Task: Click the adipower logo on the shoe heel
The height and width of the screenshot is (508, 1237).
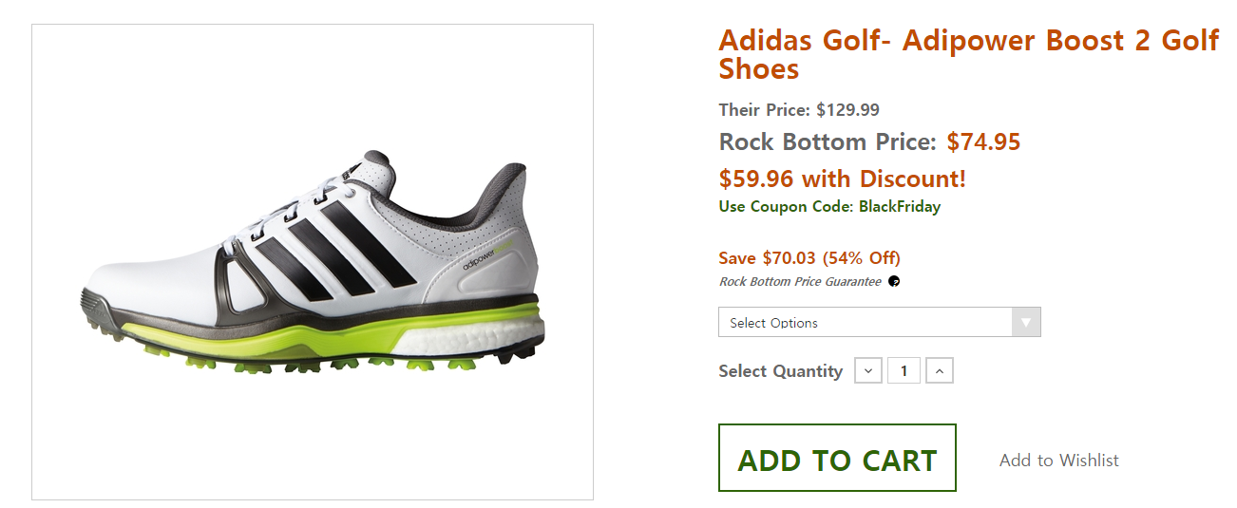Action: (x=485, y=259)
